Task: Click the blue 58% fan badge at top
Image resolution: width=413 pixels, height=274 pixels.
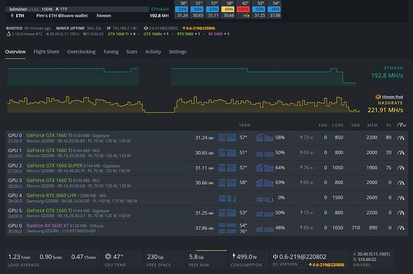Action: point(182,9)
